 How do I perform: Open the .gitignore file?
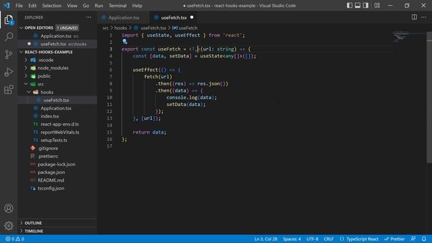click(57, 148)
